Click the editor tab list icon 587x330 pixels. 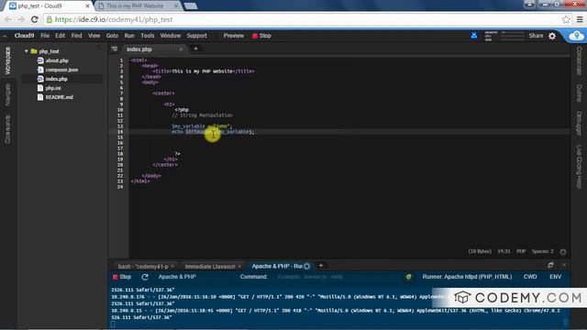coord(114,49)
